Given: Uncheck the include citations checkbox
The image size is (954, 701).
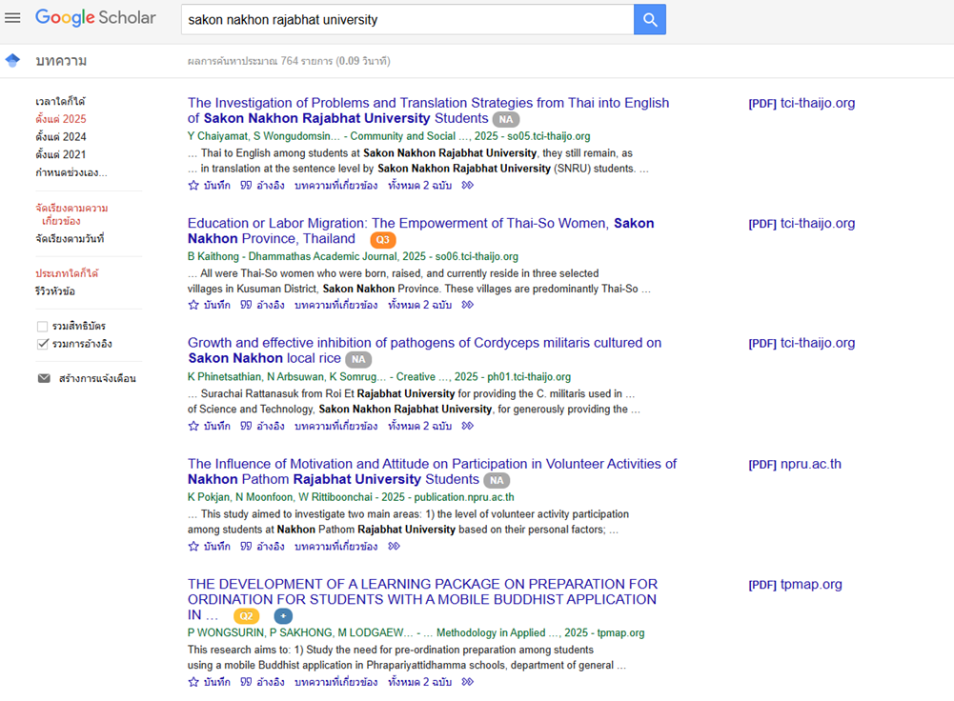Looking at the screenshot, I should click(x=42, y=344).
